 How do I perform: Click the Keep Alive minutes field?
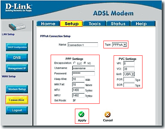78,79
